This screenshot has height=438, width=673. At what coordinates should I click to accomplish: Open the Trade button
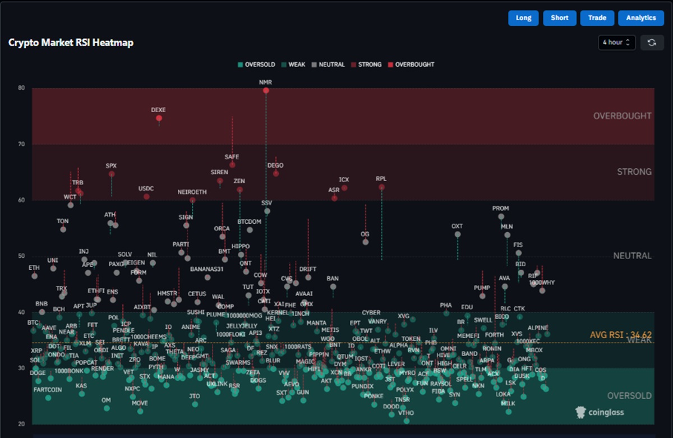pos(597,18)
